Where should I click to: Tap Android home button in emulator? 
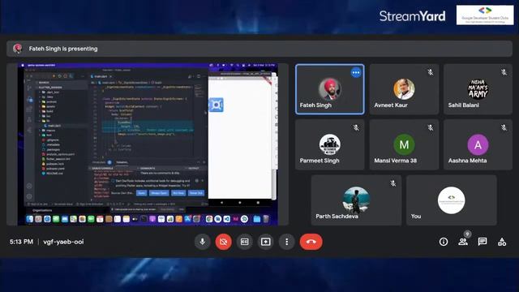tap(240, 202)
